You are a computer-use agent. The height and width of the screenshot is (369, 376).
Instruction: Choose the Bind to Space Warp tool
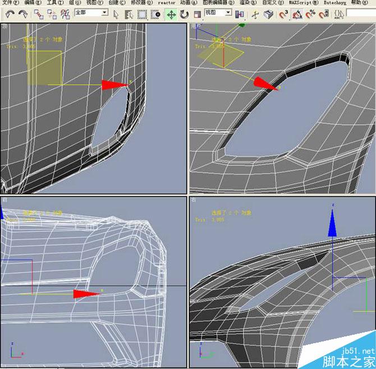click(x=65, y=15)
